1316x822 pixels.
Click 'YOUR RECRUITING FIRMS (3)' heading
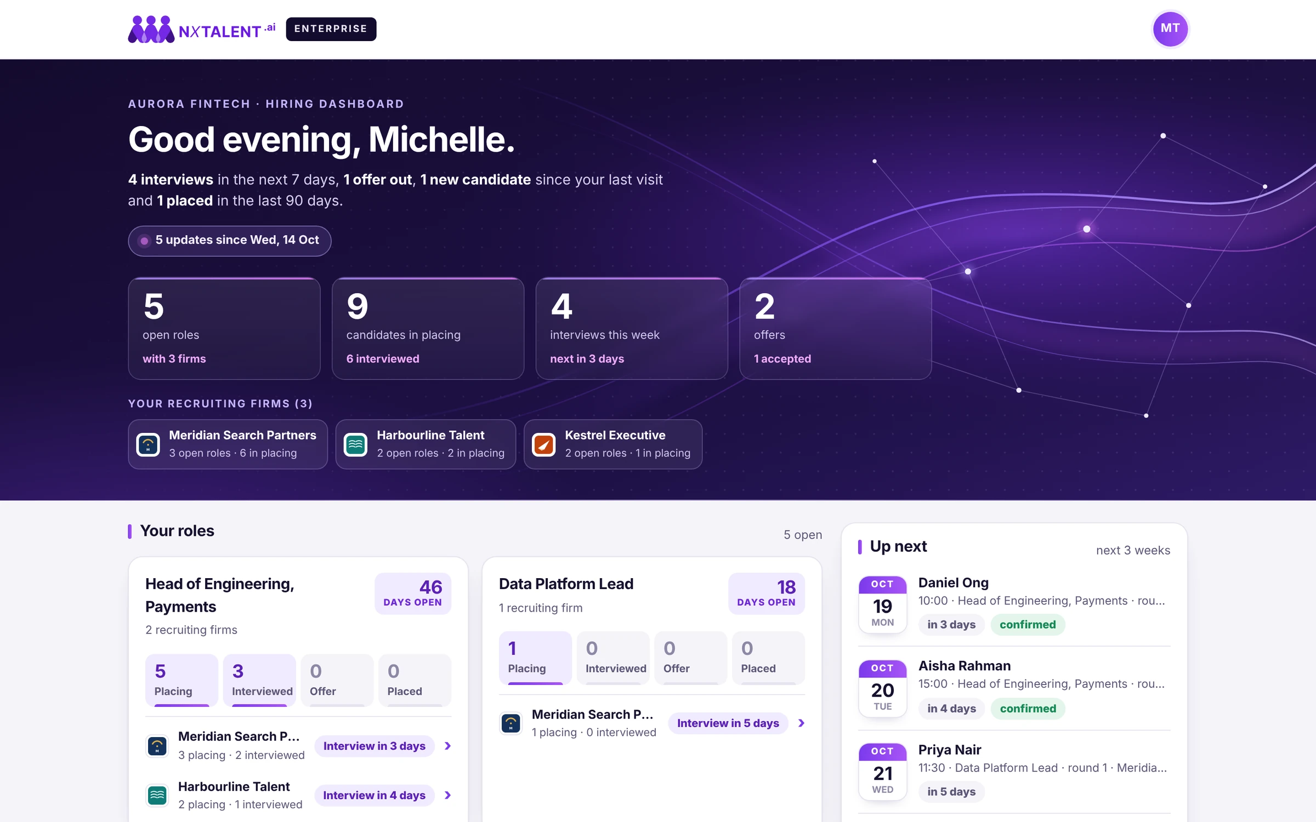click(x=220, y=404)
